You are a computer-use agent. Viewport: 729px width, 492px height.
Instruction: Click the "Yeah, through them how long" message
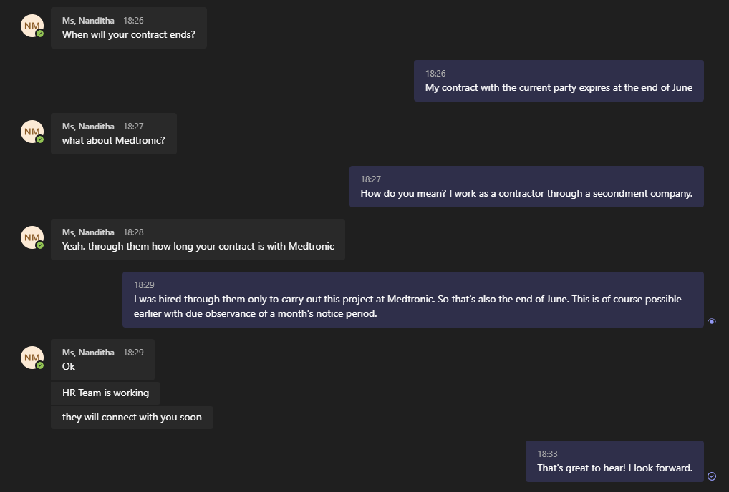coord(198,247)
